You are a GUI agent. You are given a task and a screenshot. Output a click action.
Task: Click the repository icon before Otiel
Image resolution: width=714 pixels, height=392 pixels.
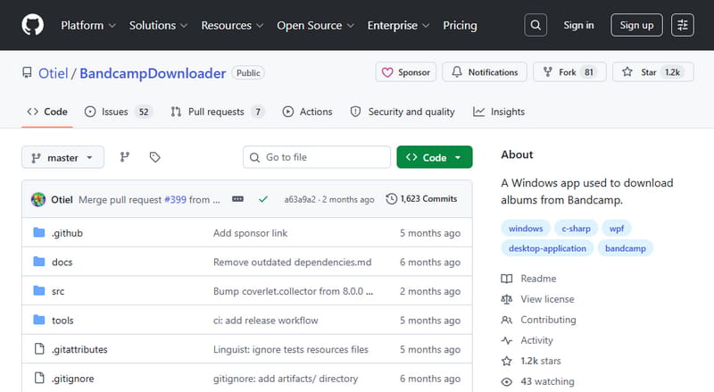[28, 72]
